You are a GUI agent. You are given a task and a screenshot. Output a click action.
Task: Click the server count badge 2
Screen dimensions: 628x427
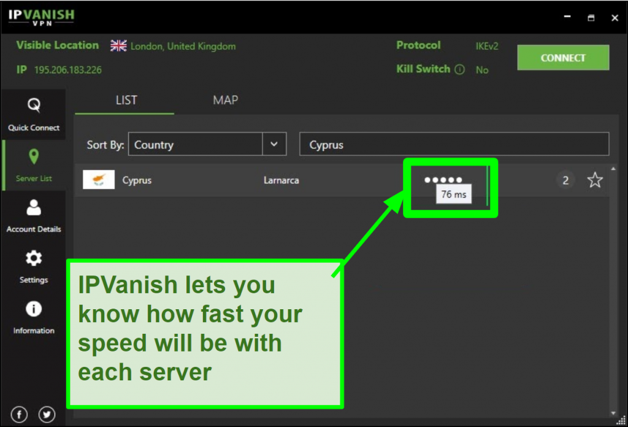coord(565,180)
